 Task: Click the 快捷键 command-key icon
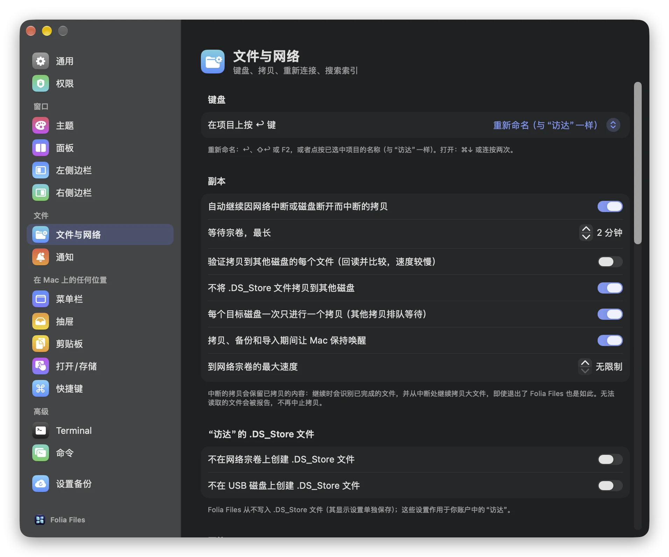click(41, 389)
